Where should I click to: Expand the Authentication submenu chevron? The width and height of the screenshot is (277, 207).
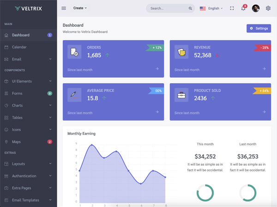coord(50,176)
